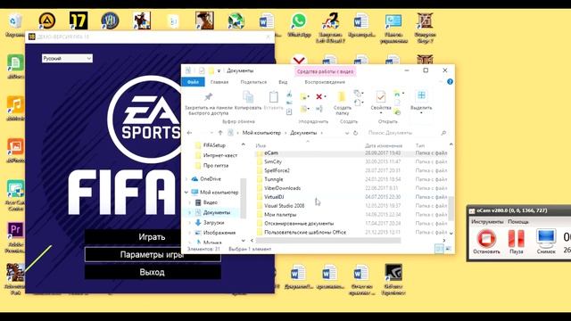Click Выход in the FIFA launcher
The height and width of the screenshot is (321, 571).
click(x=153, y=272)
